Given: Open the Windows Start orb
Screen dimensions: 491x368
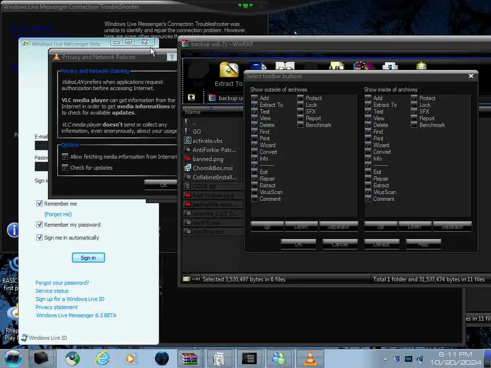Looking at the screenshot, I should tap(12, 358).
